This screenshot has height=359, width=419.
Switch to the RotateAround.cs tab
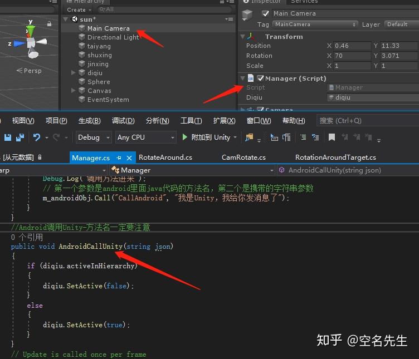tap(165, 158)
